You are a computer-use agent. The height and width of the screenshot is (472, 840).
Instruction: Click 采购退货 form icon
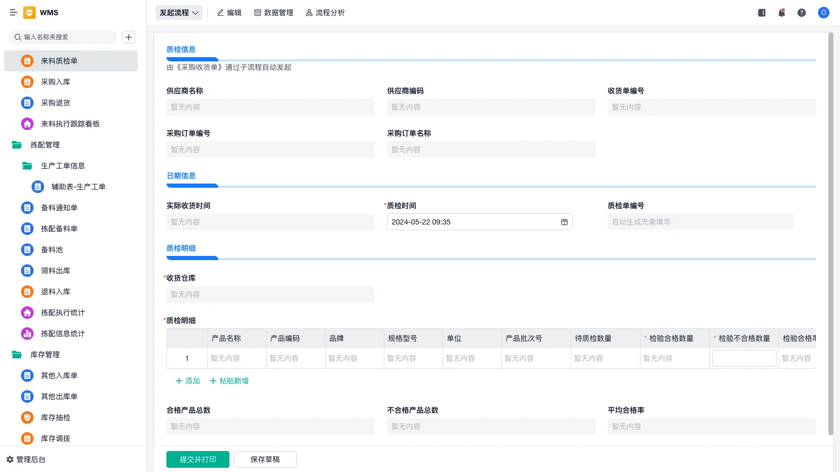click(x=27, y=103)
